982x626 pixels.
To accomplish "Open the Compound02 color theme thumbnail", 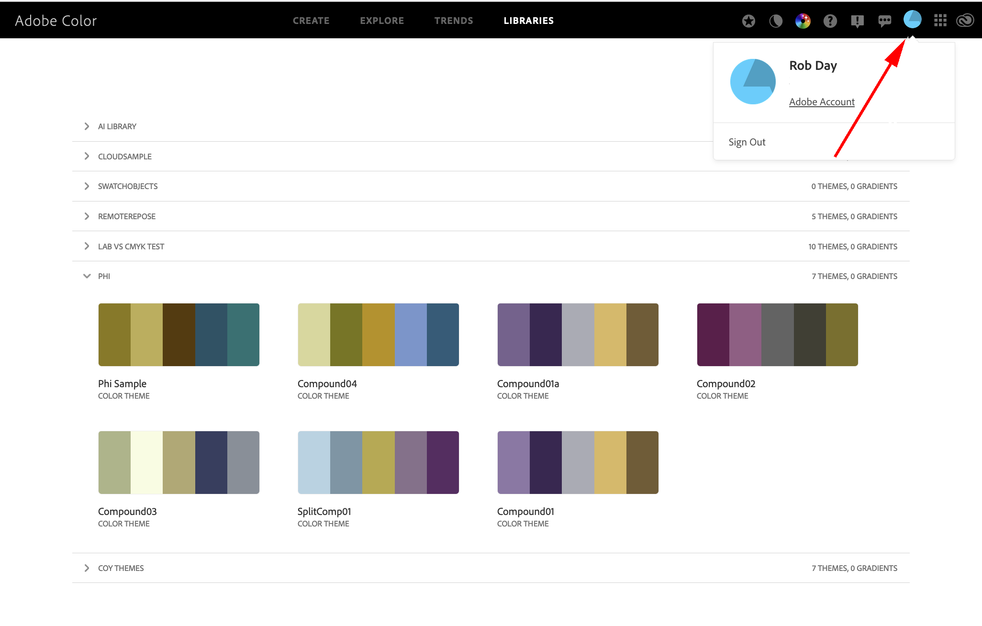I will point(776,334).
